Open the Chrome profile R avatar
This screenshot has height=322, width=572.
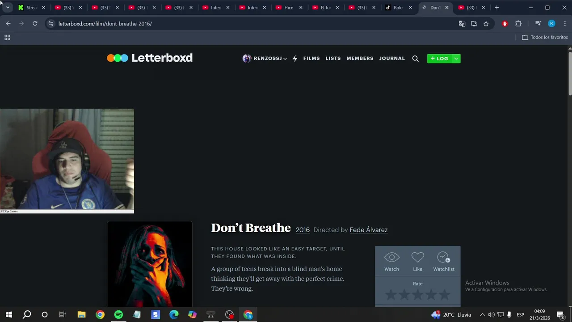(551, 24)
